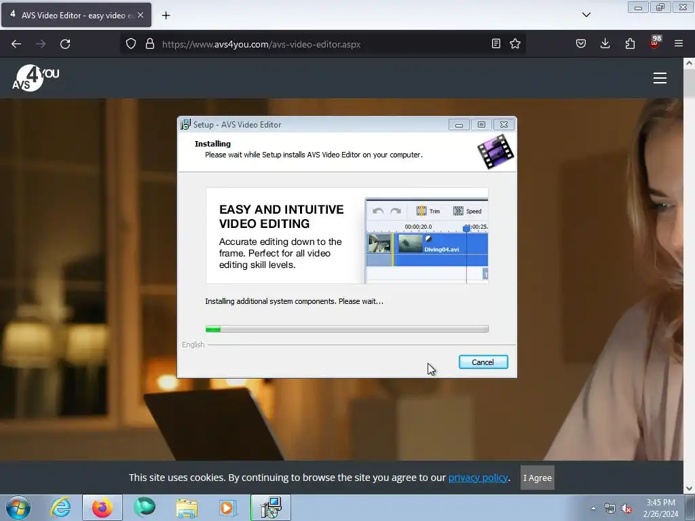Image resolution: width=695 pixels, height=521 pixels.
Task: Close the AVS Video Editor tab
Action: pos(140,15)
